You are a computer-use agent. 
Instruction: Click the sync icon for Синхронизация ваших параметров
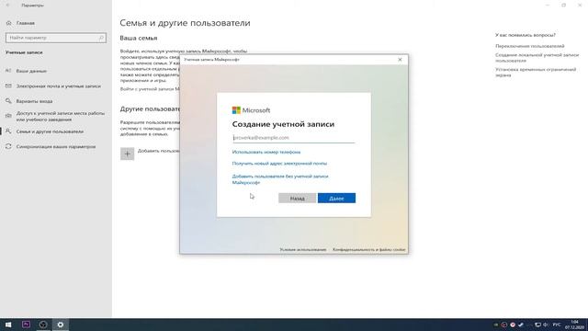[8, 147]
